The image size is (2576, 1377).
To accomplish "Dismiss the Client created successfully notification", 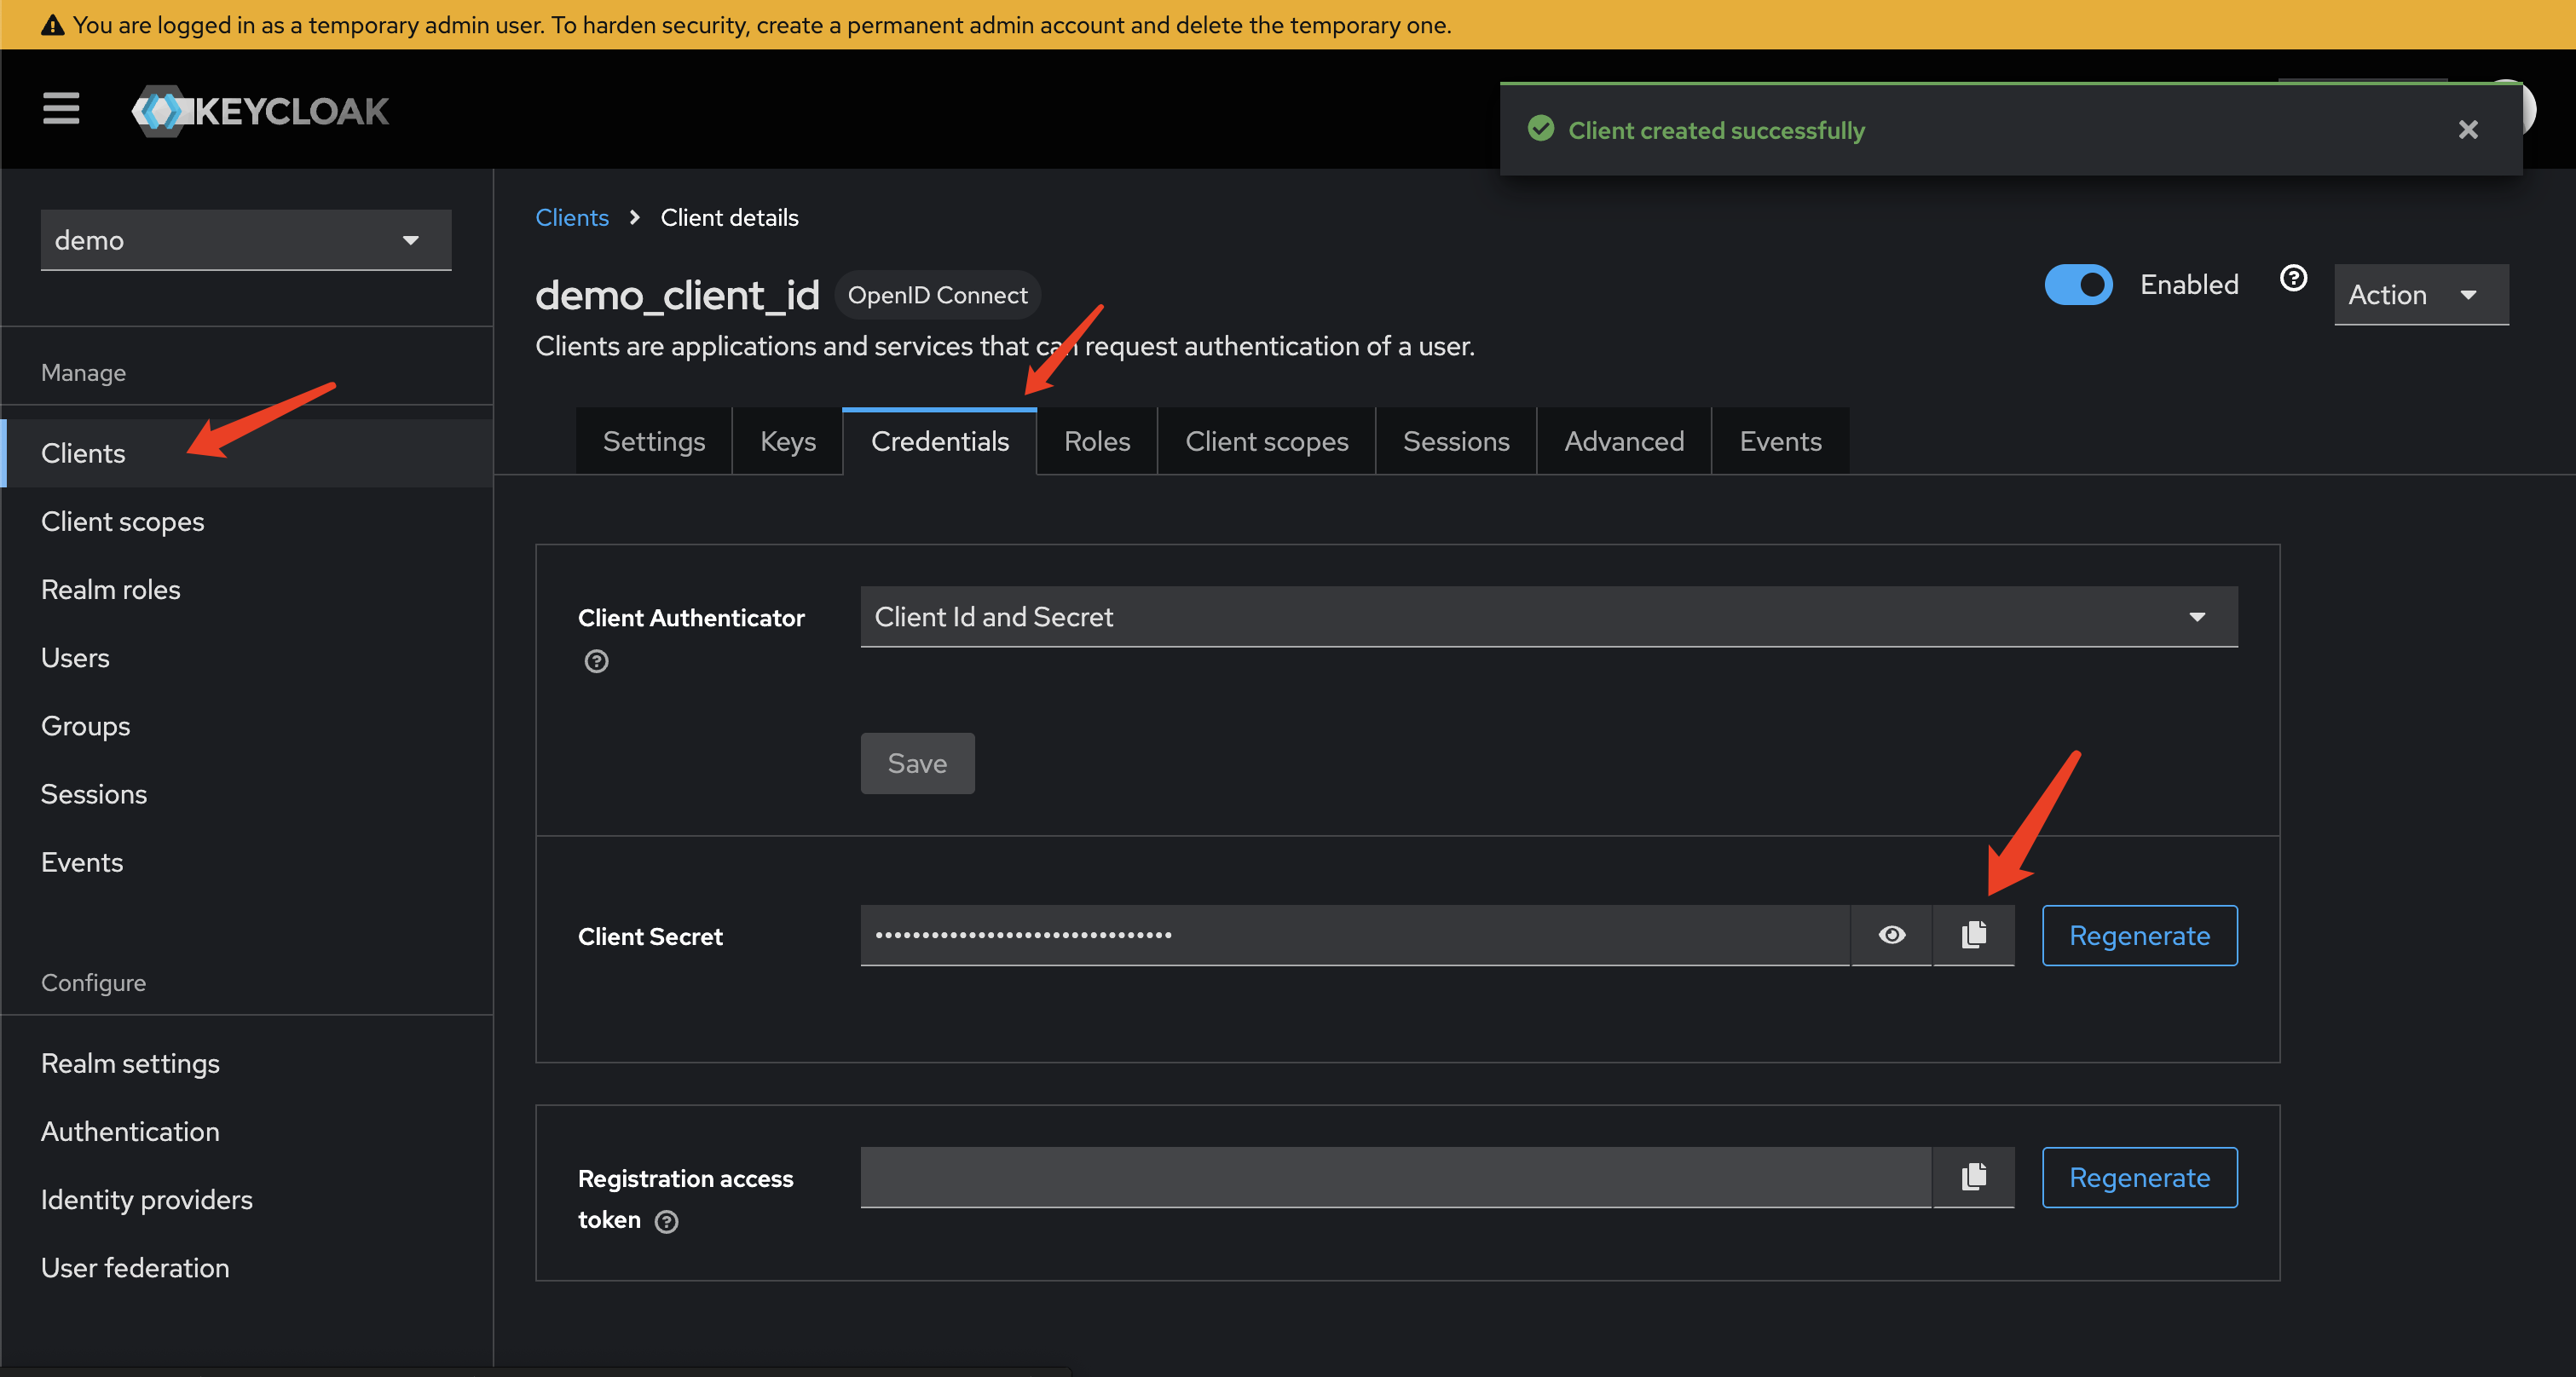I will pos(2468,130).
